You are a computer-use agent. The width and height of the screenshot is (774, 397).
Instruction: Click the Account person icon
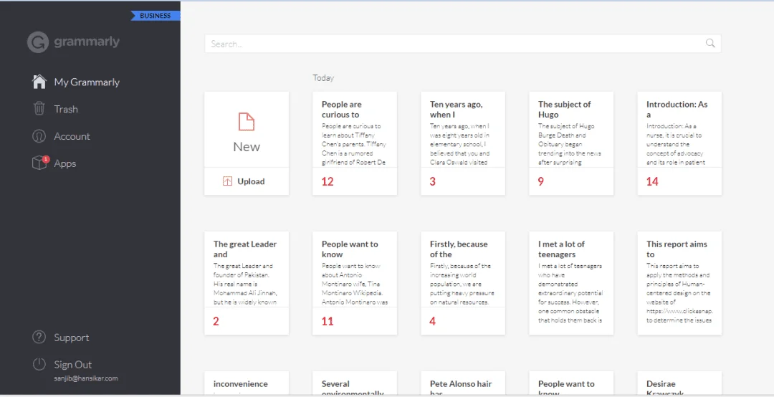39,136
